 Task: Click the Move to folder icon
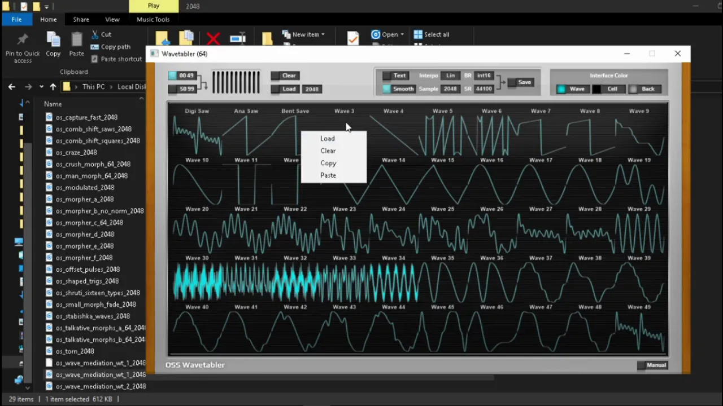tap(162, 38)
